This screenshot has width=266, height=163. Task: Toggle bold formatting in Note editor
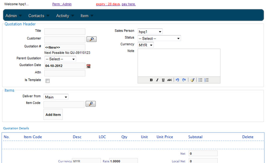(151, 80)
